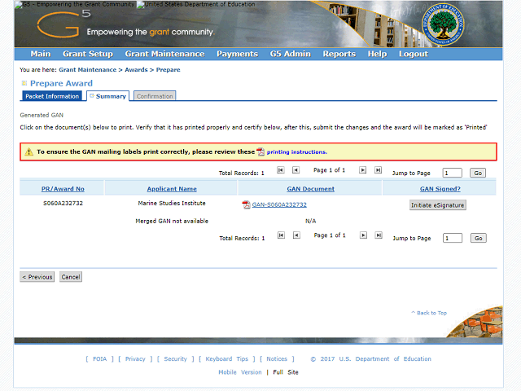Viewport: 521px width, 391px height.
Task: Go to first page in bottom pager
Action: coord(281,235)
